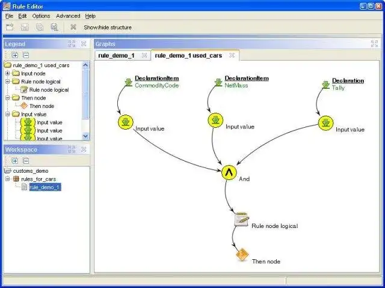
Task: Select customs_demo in Workspace tree
Action: point(31,171)
